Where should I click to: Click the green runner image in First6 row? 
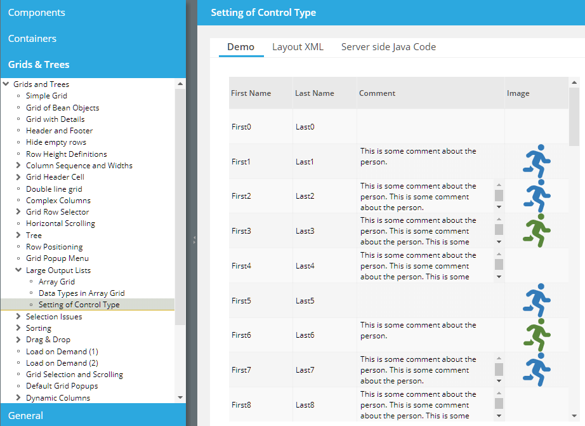(x=537, y=335)
